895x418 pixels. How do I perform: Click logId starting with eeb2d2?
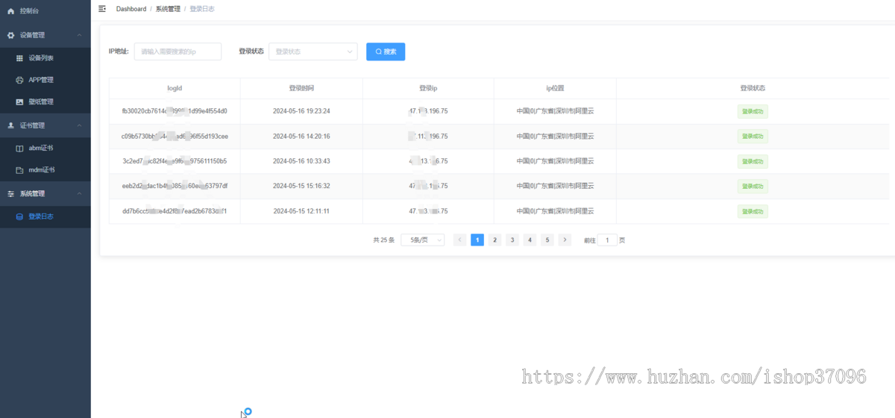(175, 186)
